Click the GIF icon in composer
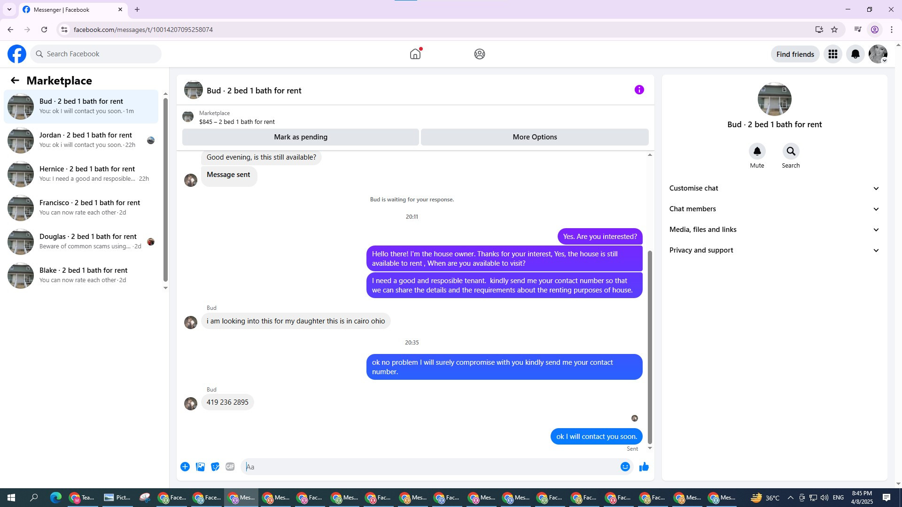902x507 pixels. coord(230,467)
